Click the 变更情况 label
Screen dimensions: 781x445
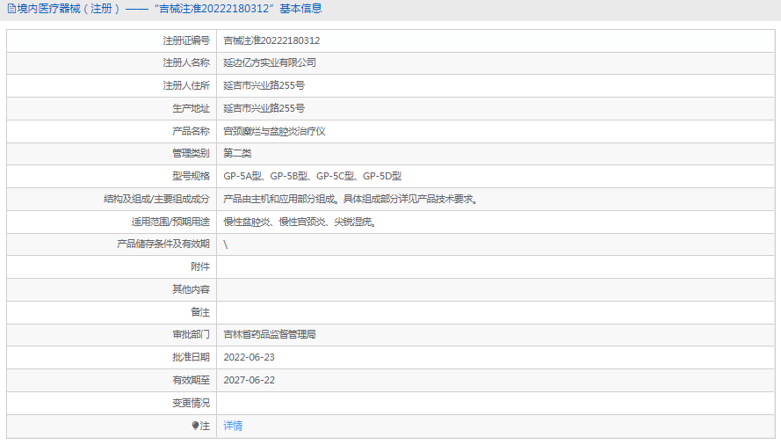[192, 403]
